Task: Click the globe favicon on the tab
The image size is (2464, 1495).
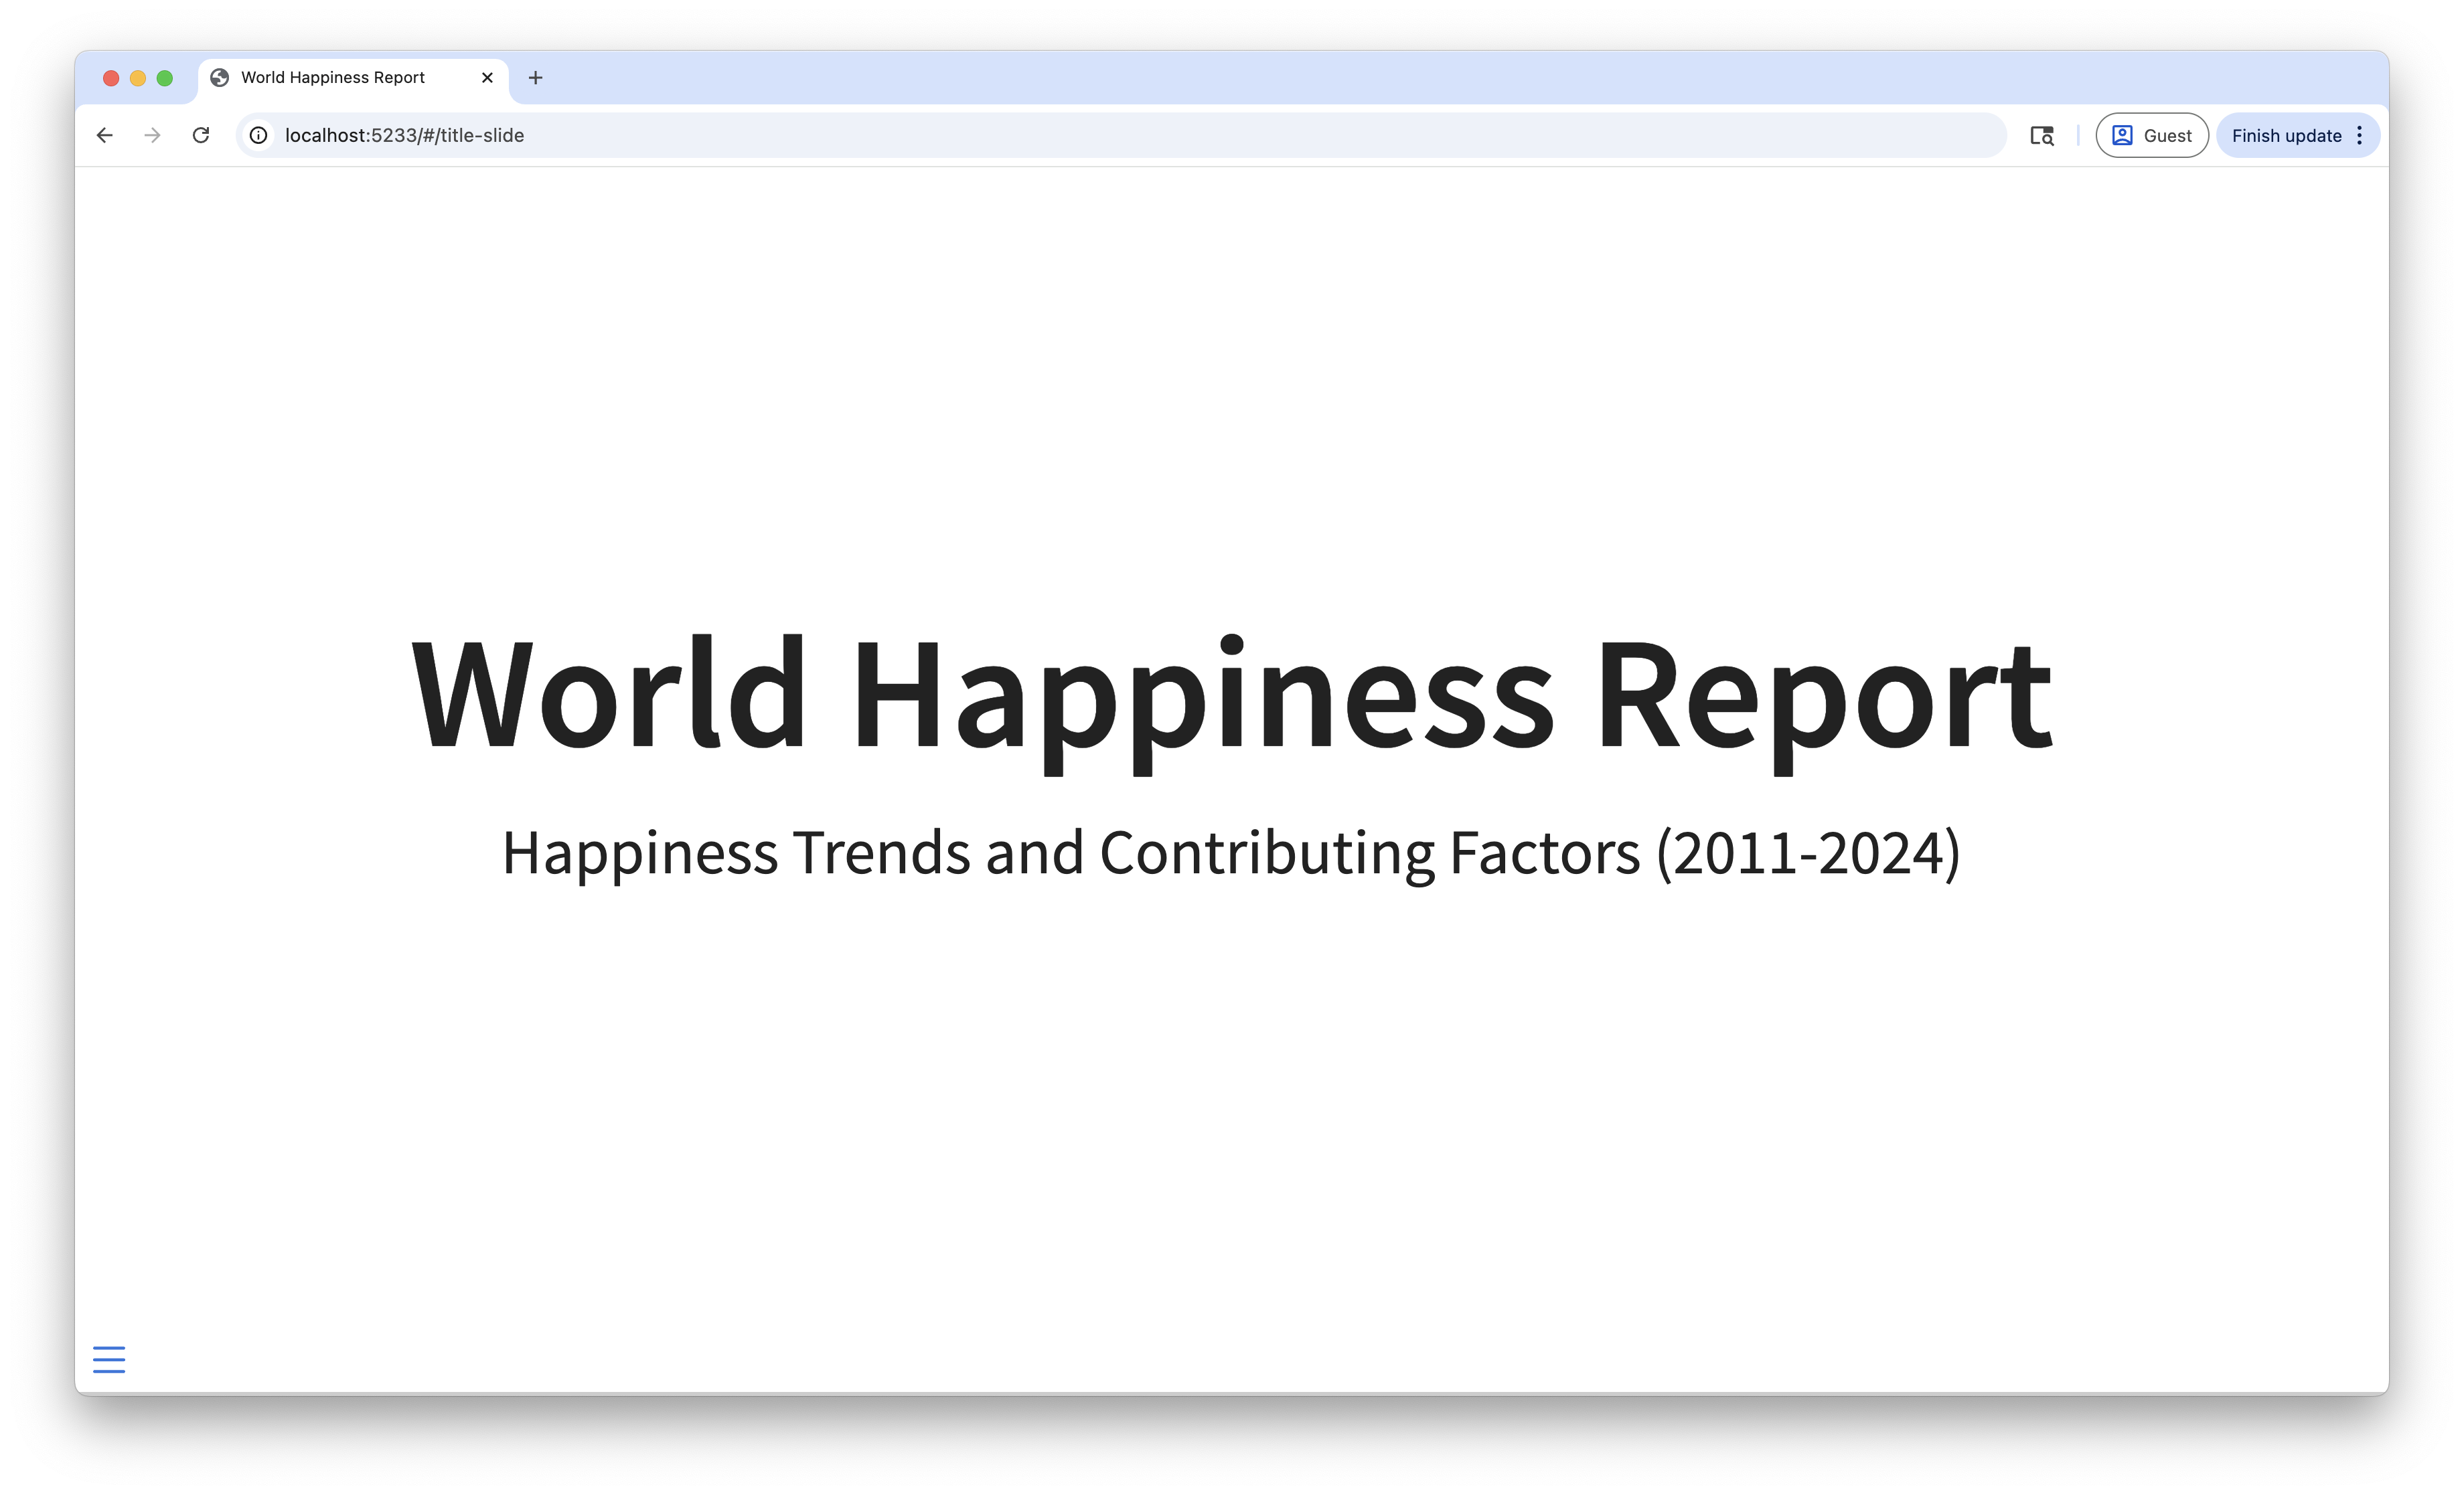Action: [220, 78]
